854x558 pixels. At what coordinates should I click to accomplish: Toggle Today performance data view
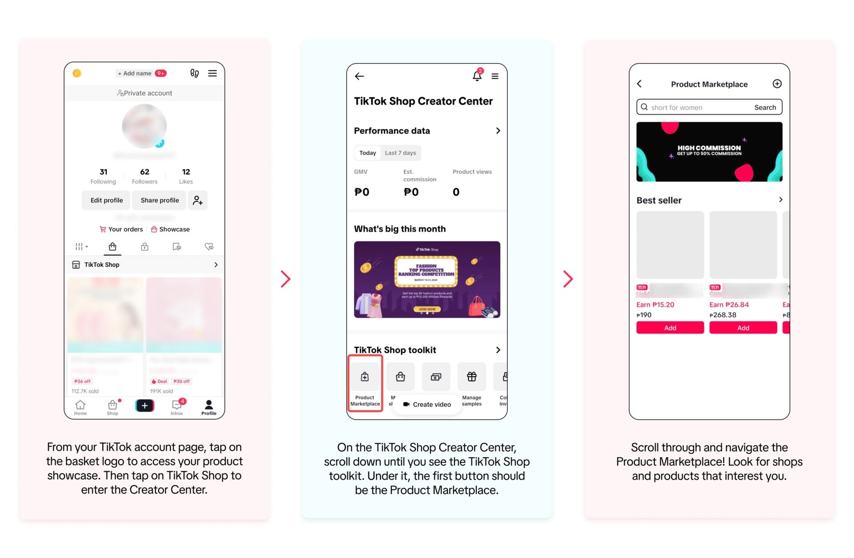367,153
